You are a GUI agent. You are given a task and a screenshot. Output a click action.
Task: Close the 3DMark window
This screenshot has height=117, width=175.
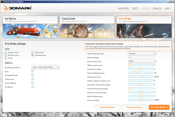coord(173,2)
